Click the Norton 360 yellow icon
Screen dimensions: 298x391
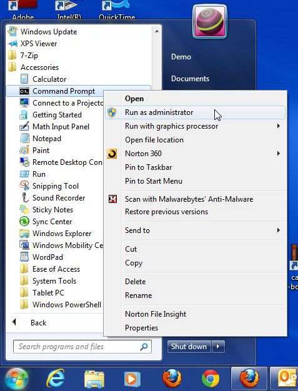[x=112, y=154]
